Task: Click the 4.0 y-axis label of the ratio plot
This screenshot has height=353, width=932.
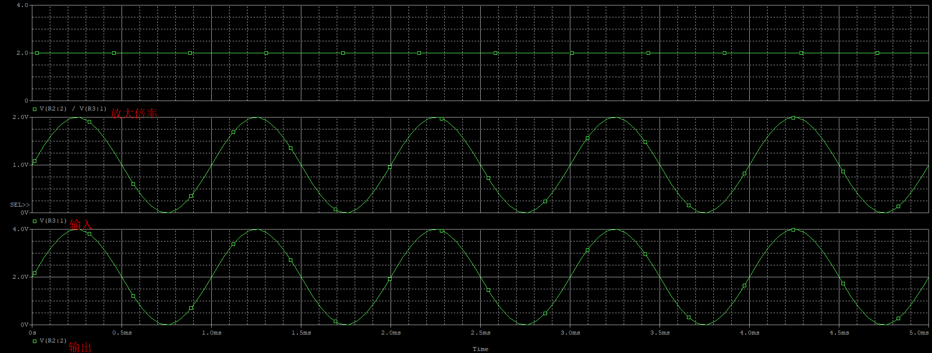Action: pos(22,5)
